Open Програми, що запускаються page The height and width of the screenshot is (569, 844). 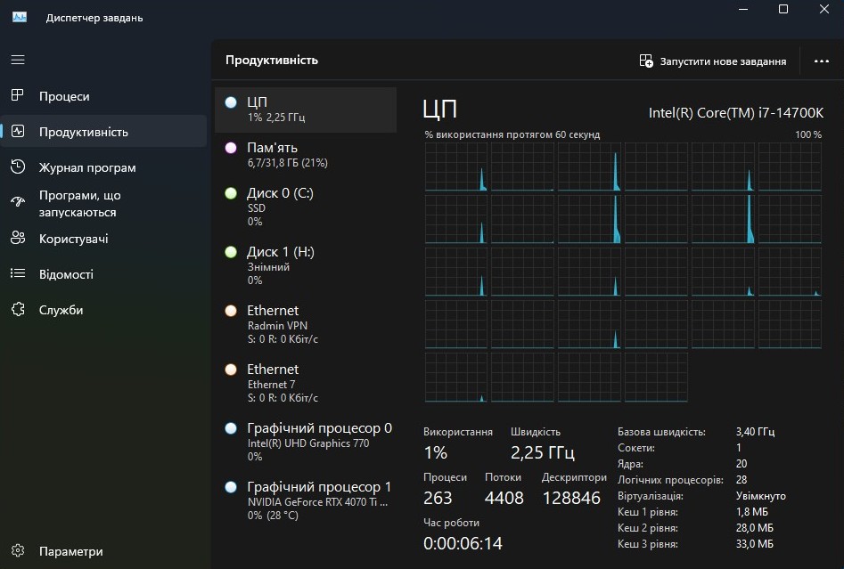[x=103, y=203]
